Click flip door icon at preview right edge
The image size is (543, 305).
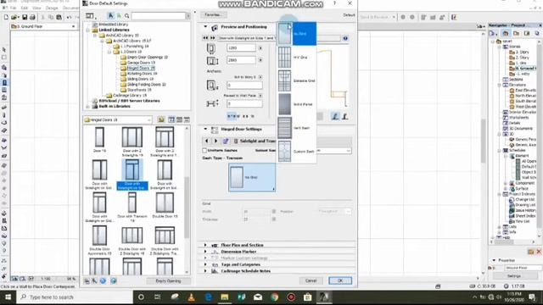pos(345,117)
